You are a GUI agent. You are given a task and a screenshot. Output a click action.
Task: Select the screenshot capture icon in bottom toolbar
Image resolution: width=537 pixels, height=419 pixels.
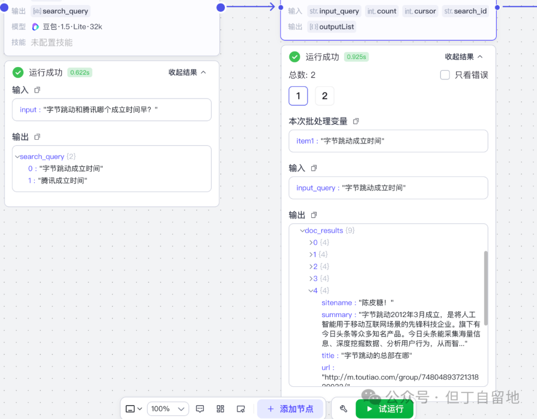(241, 409)
